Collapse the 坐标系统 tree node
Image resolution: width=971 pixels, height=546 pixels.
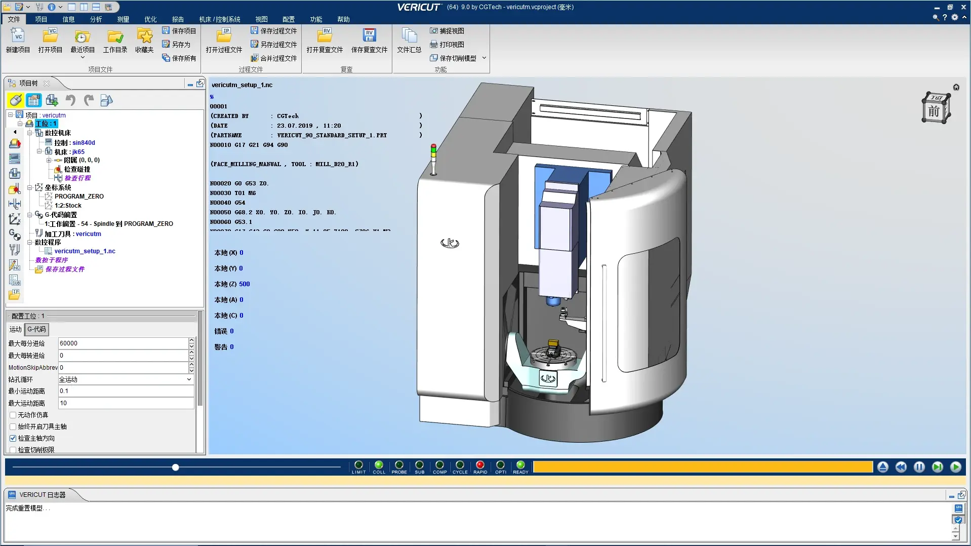tap(29, 187)
